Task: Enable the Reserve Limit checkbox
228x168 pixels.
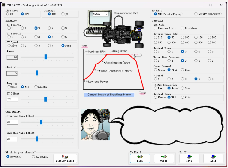Action: tap(156, 28)
